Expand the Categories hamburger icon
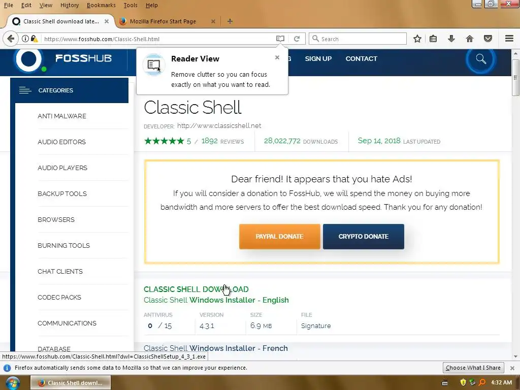Viewport: 520px width, 390px height. (x=25, y=90)
